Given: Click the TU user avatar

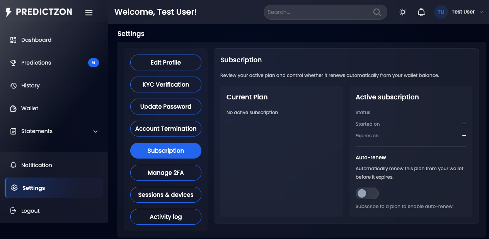Looking at the screenshot, I should tap(441, 12).
